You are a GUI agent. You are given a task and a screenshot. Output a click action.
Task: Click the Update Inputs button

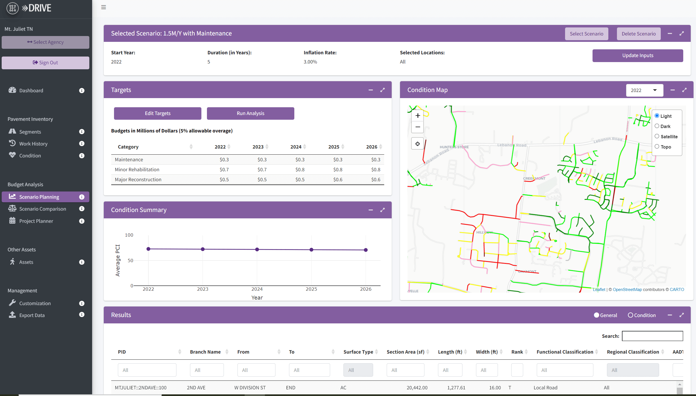tap(637, 55)
